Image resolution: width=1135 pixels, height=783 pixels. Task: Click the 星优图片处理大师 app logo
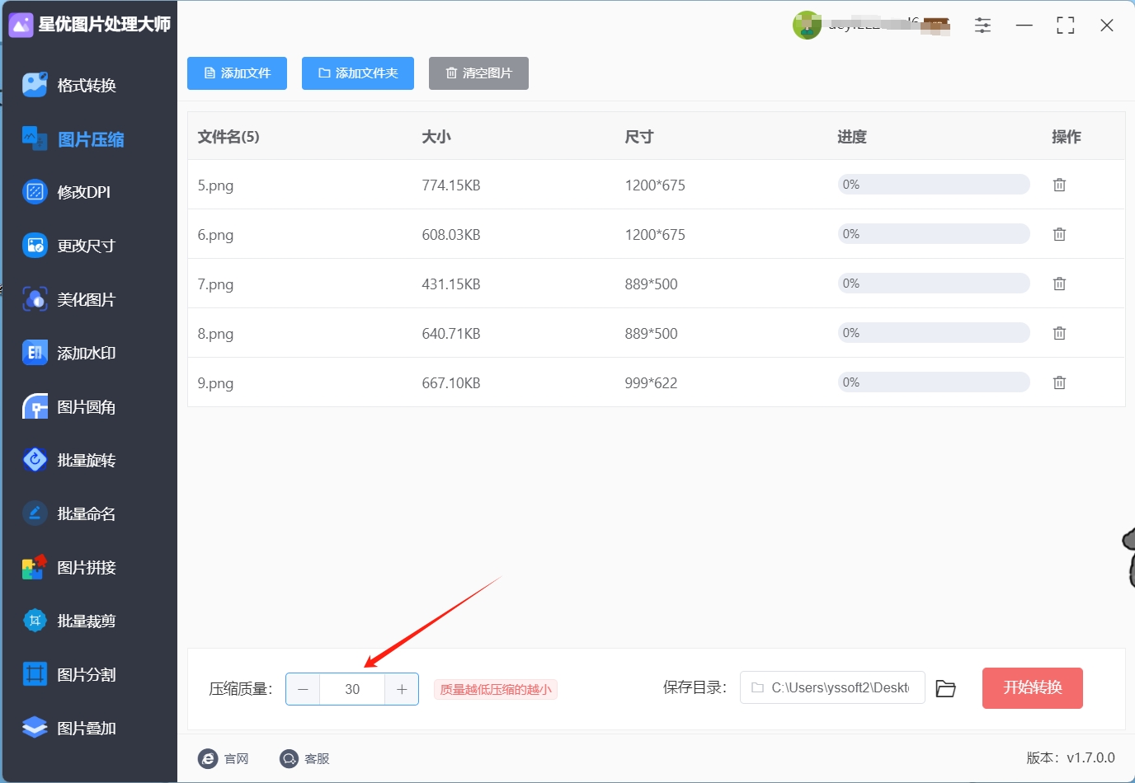point(21,25)
